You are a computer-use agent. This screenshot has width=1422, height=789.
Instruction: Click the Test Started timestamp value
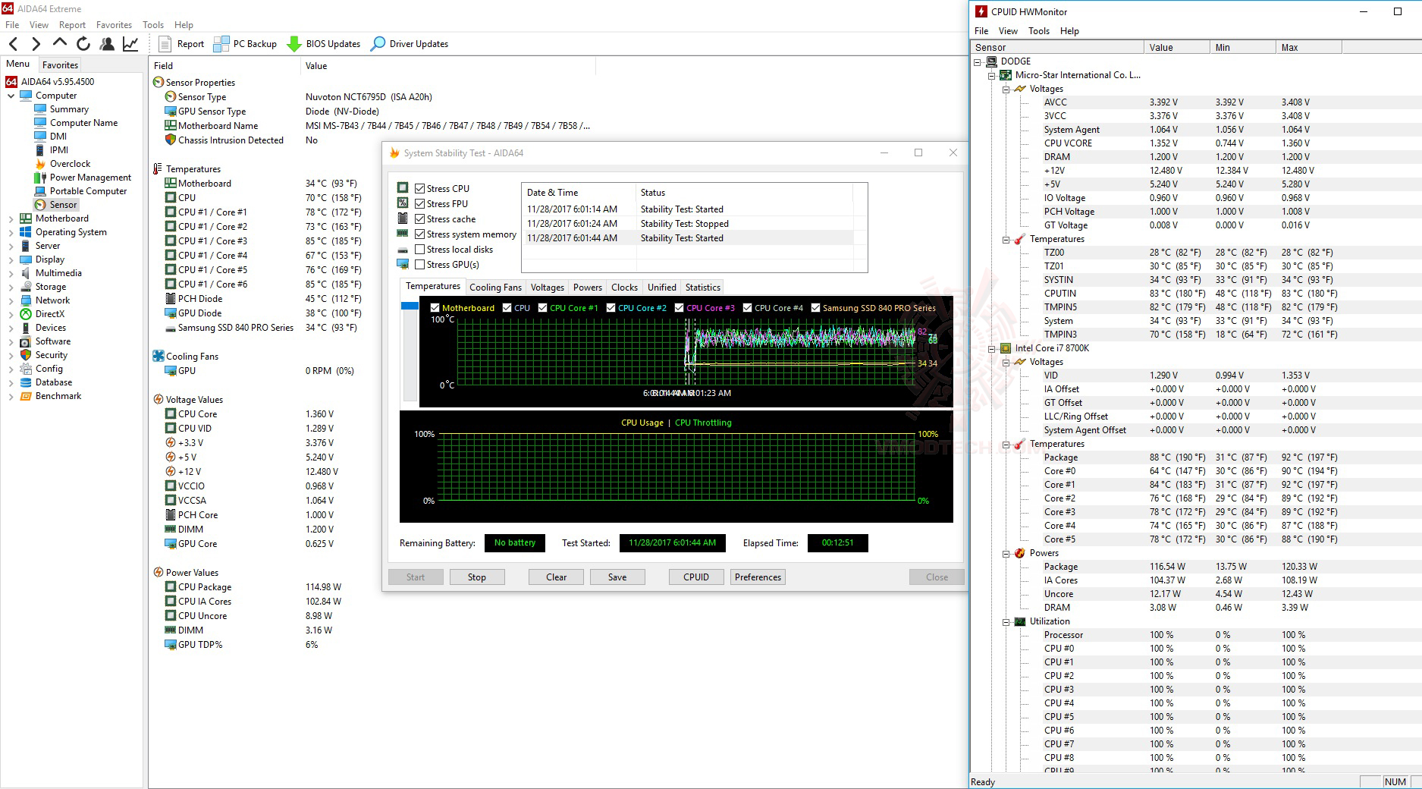[672, 543]
